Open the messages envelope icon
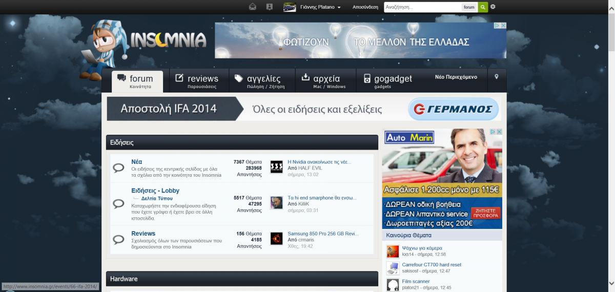The height and width of the screenshot is (292, 615). pos(253,7)
